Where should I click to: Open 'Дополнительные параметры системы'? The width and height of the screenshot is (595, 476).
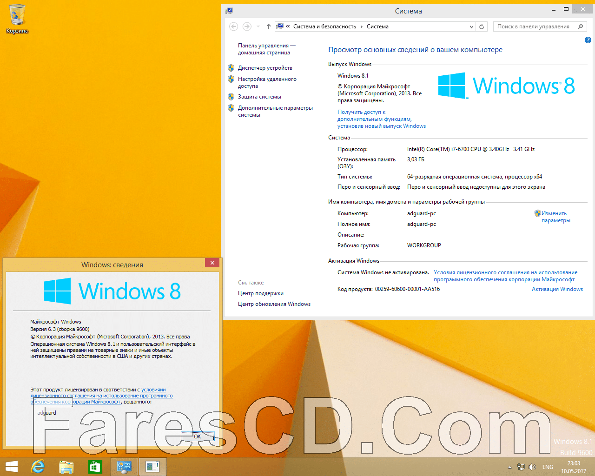pos(275,111)
